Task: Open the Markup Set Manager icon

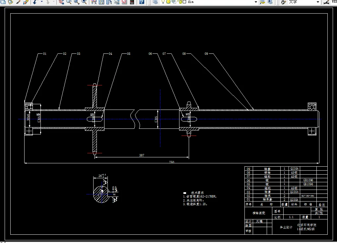Action: 124,2
